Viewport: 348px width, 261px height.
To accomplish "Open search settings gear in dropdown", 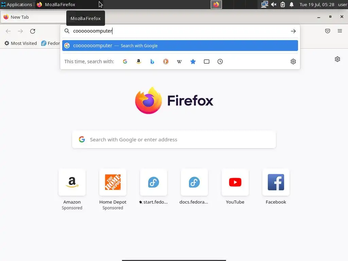I will click(x=293, y=62).
